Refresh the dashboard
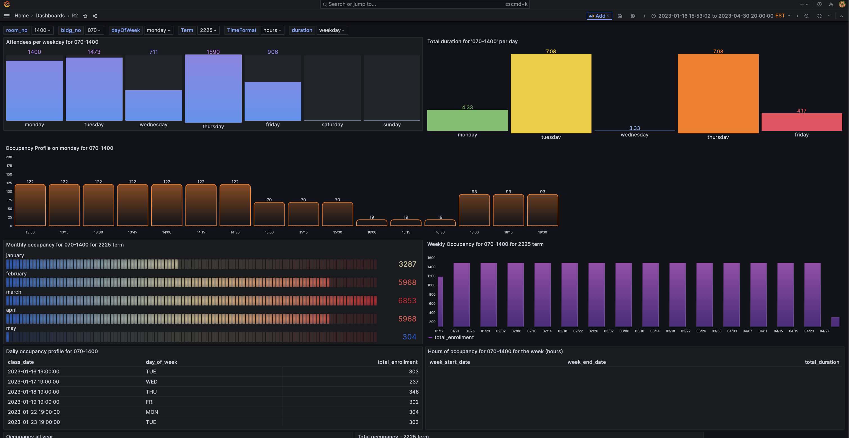849x438 pixels. click(819, 16)
